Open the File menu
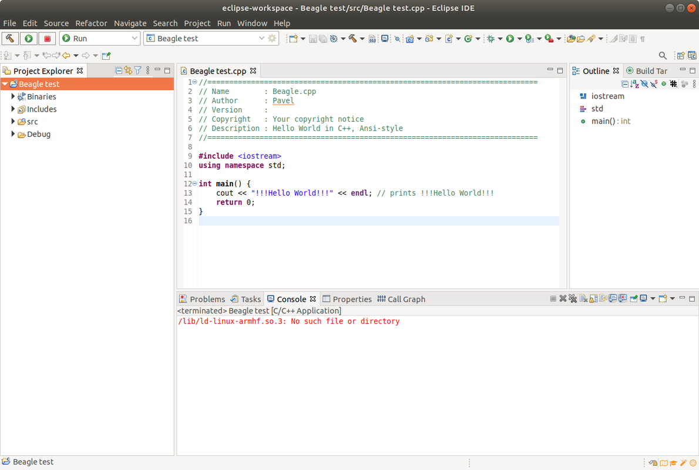This screenshot has width=699, height=470. click(9, 23)
